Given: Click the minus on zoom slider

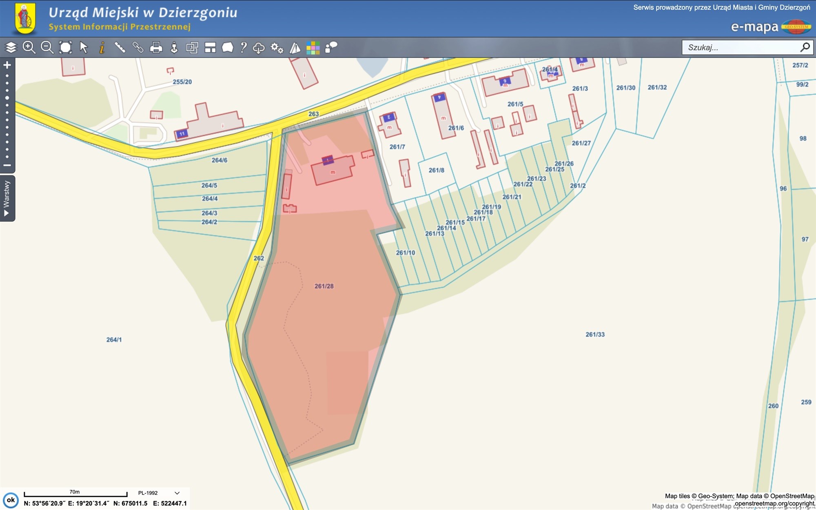Looking at the screenshot, I should click(7, 165).
